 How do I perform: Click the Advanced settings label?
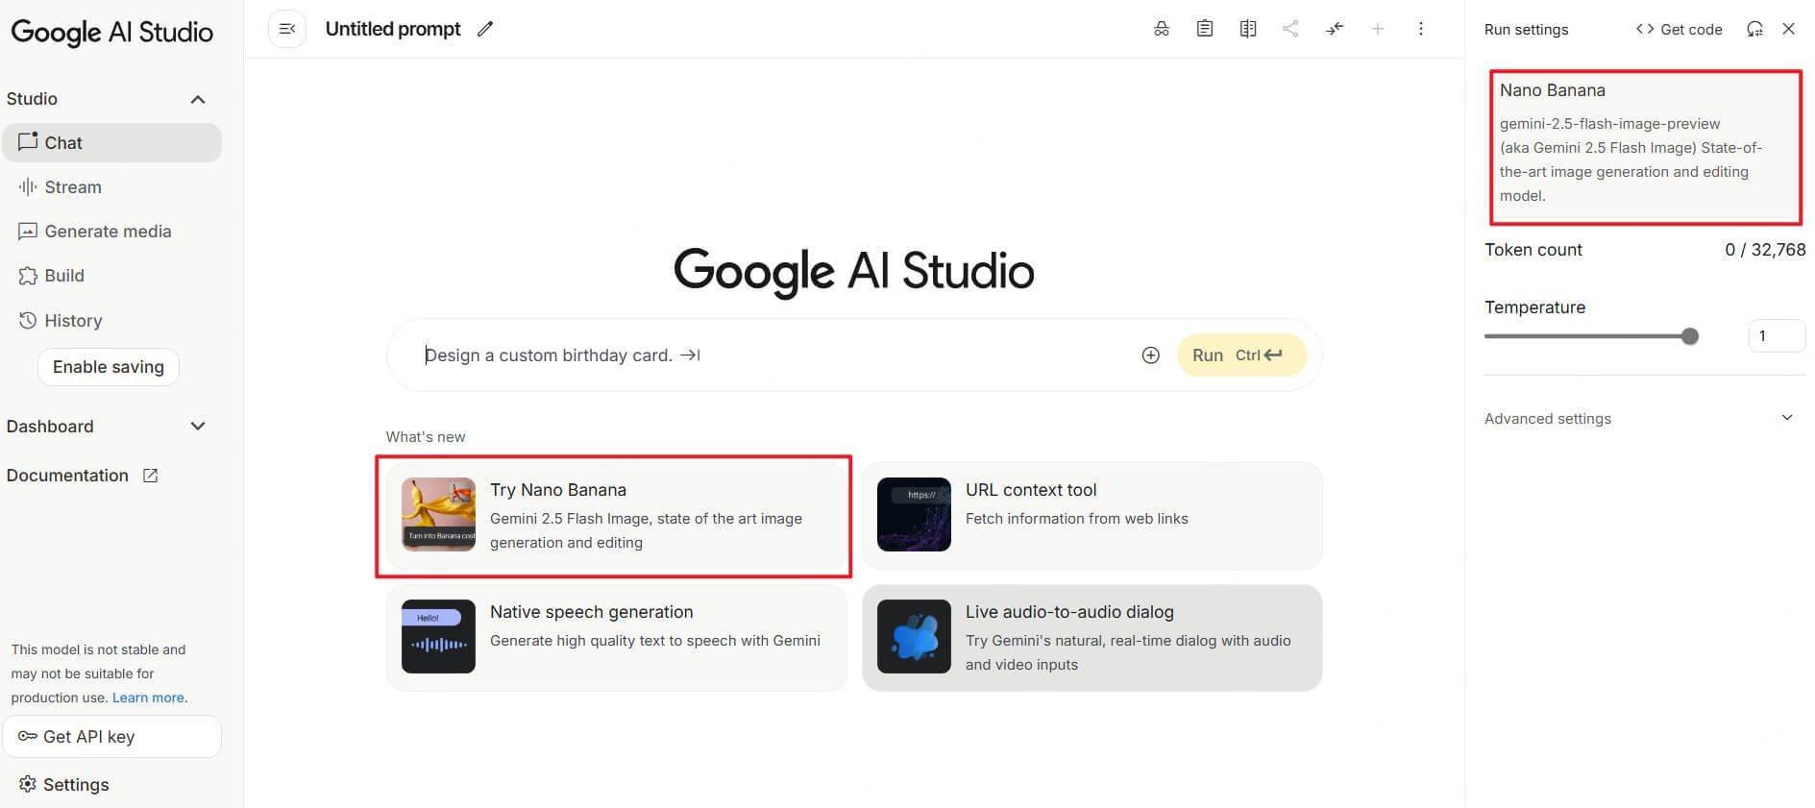1547,418
